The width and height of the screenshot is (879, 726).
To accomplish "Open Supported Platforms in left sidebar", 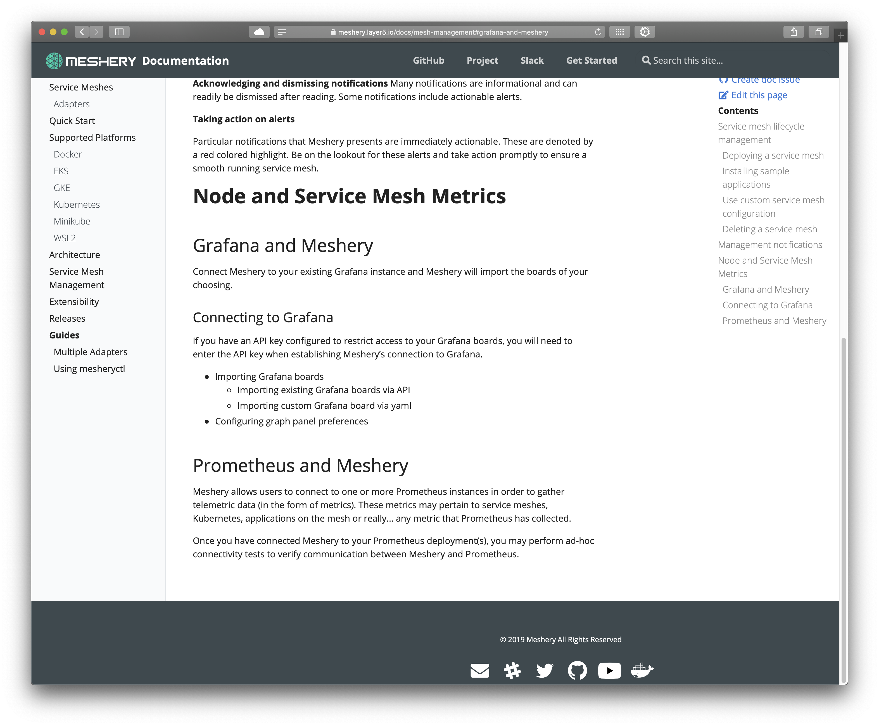I will pos(92,137).
